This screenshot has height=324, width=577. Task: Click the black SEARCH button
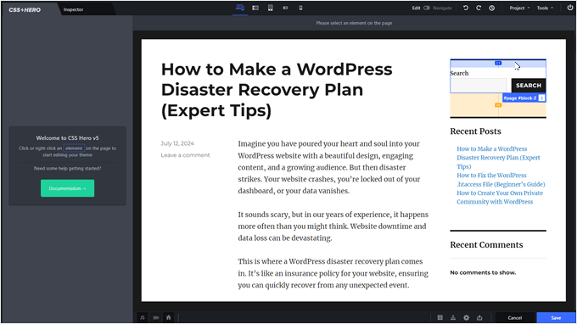529,86
